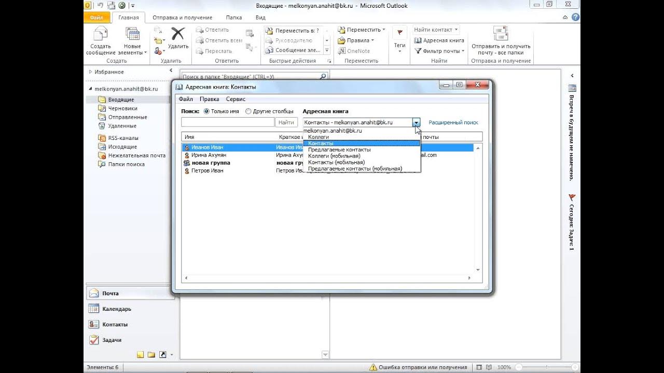The image size is (664, 373).
Task: Select the Только имя radio button
Action: pos(207,111)
